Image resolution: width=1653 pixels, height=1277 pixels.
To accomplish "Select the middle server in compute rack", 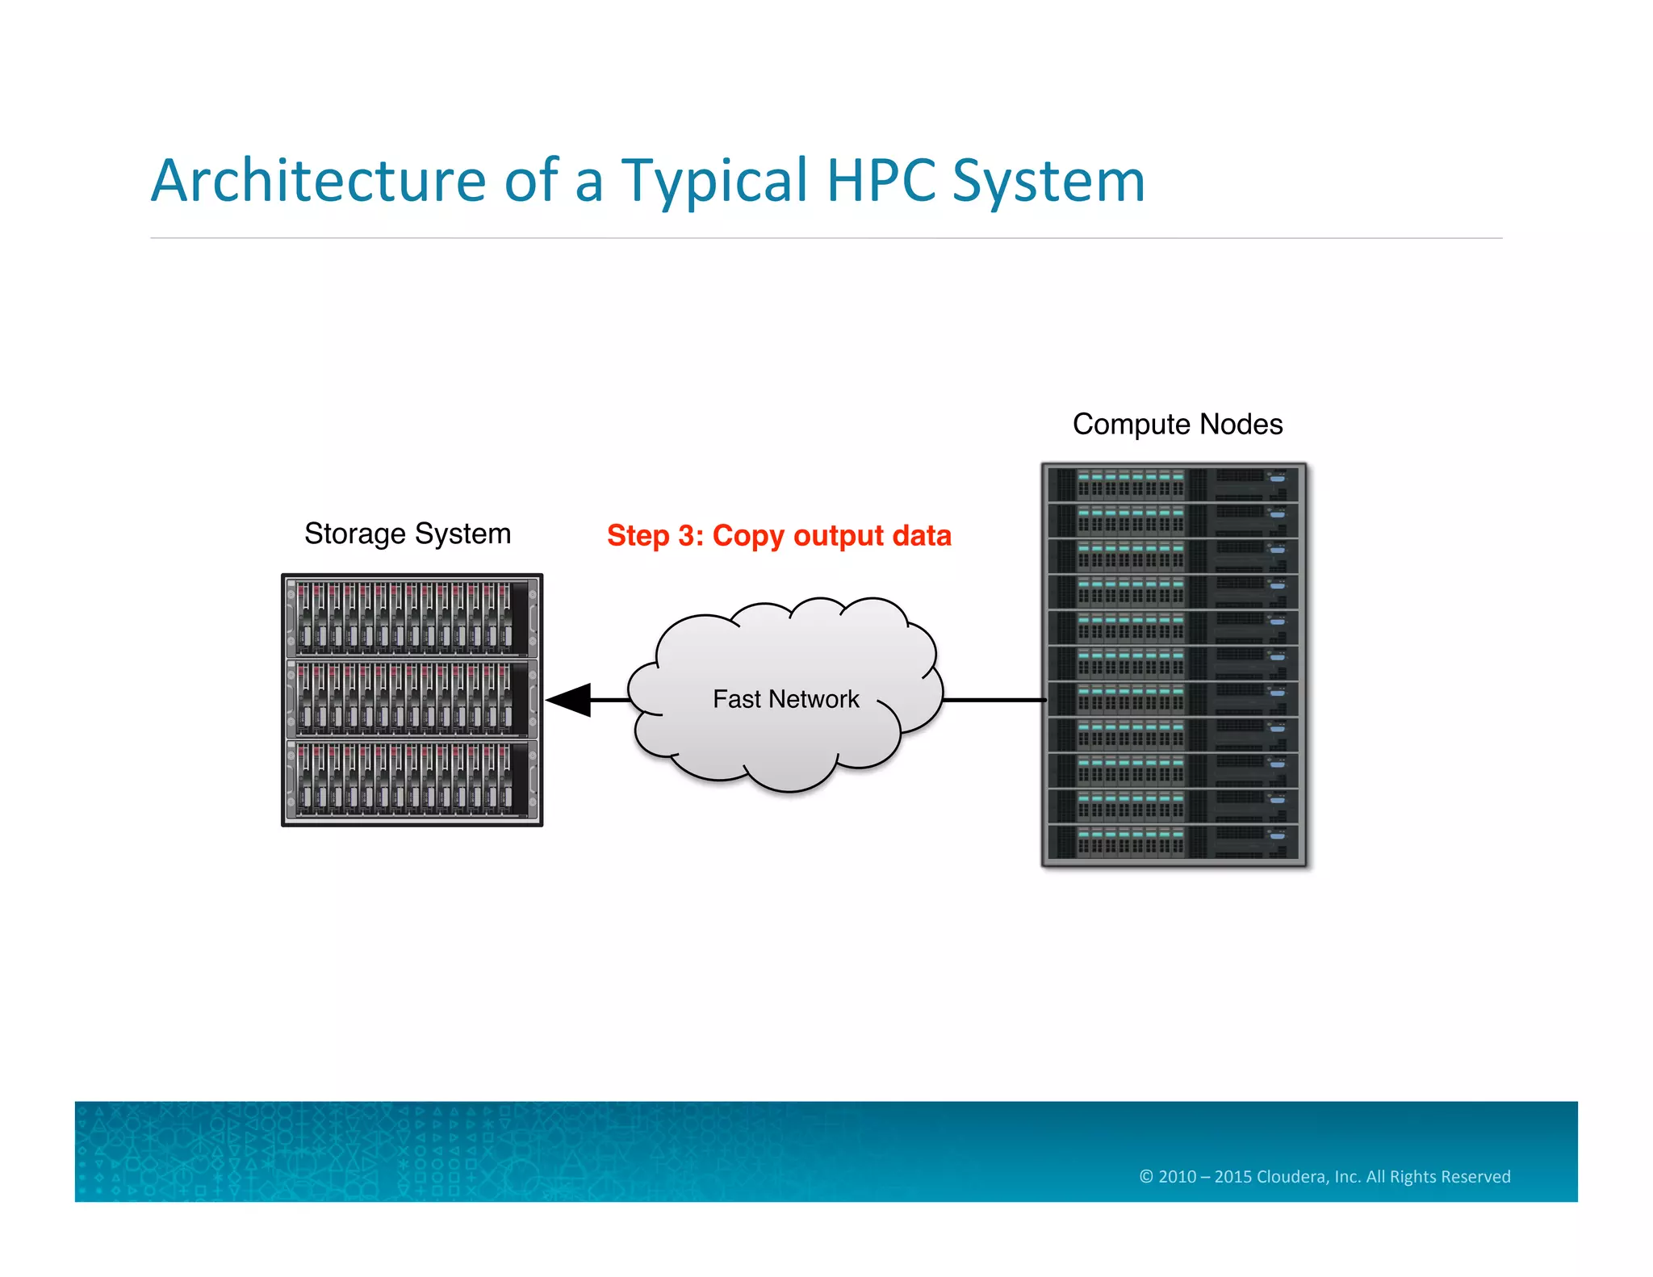I will [1174, 664].
